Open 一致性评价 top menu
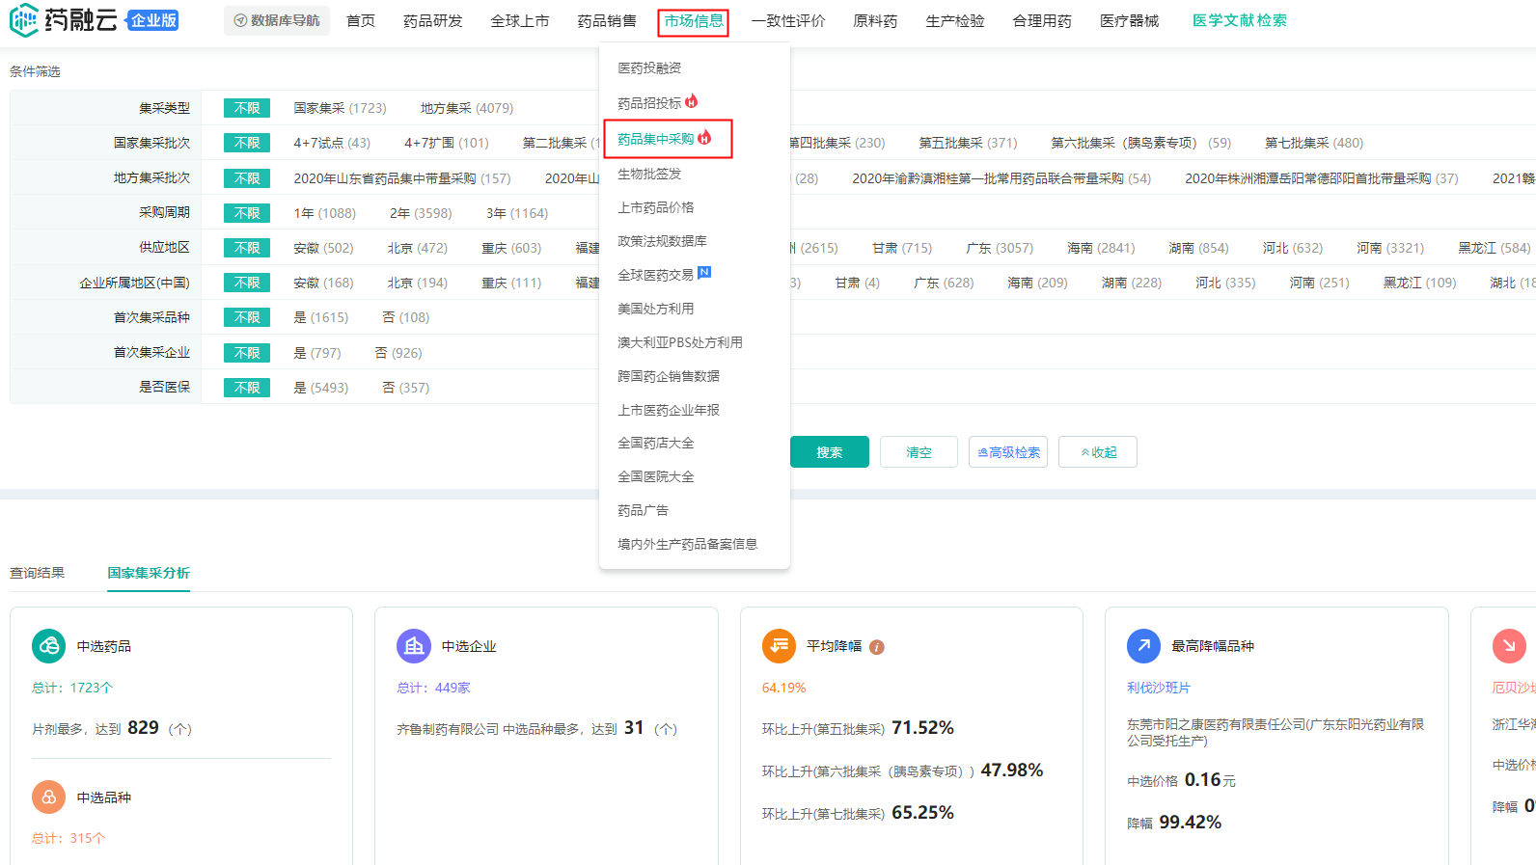The height and width of the screenshot is (865, 1536). click(788, 21)
